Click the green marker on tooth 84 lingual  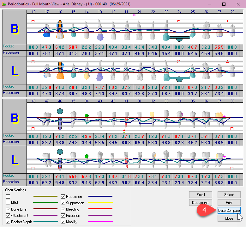[x=87, y=156]
